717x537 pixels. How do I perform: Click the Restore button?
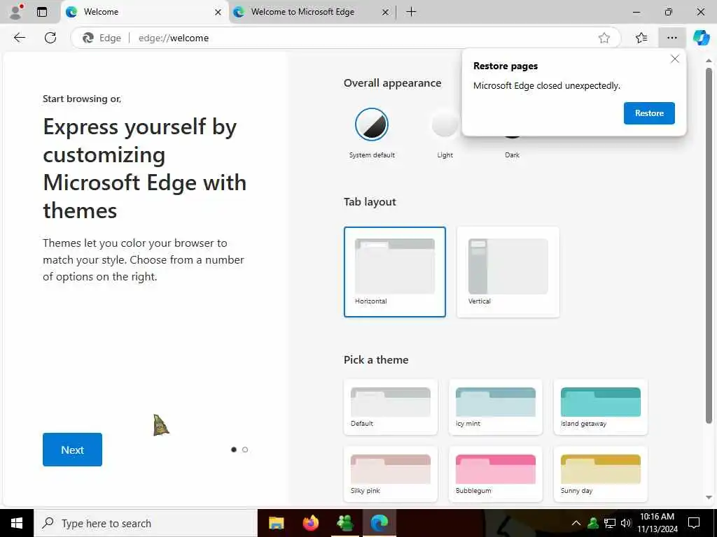click(x=649, y=113)
